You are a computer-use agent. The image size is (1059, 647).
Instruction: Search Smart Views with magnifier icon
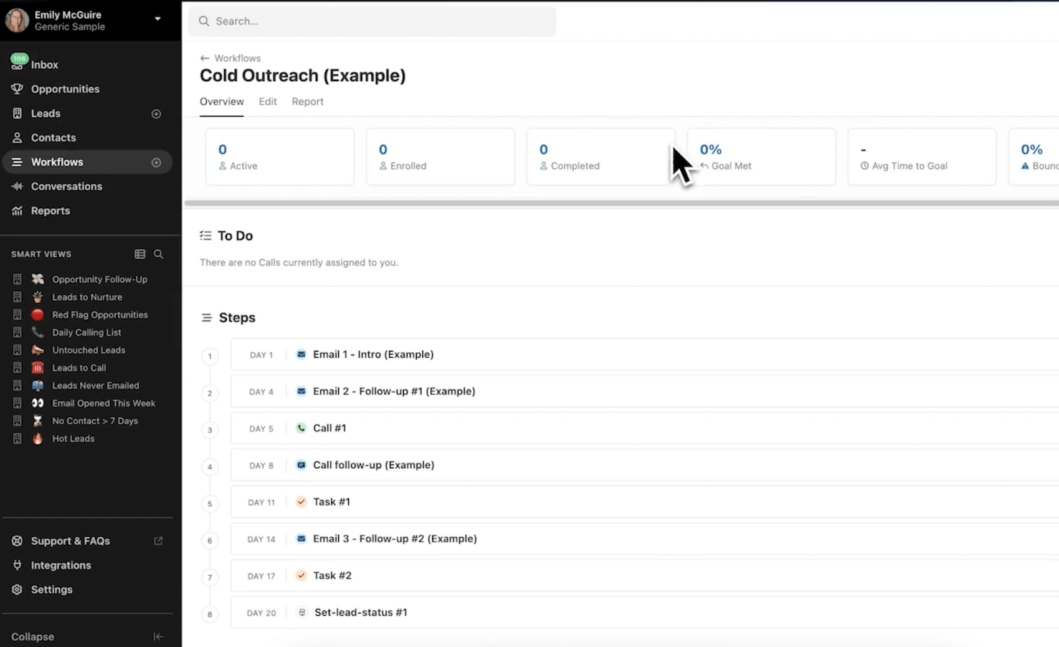158,254
